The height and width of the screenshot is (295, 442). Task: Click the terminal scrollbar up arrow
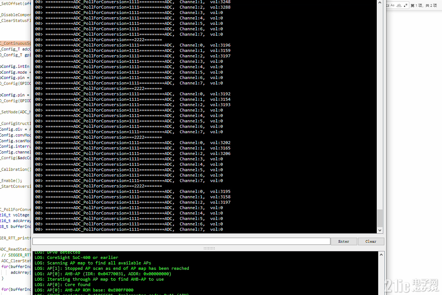(x=380, y=3)
